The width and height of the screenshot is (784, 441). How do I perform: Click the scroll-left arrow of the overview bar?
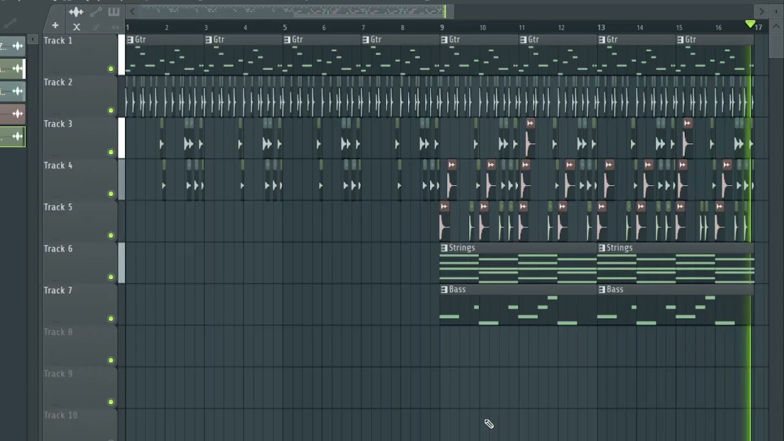(132, 11)
